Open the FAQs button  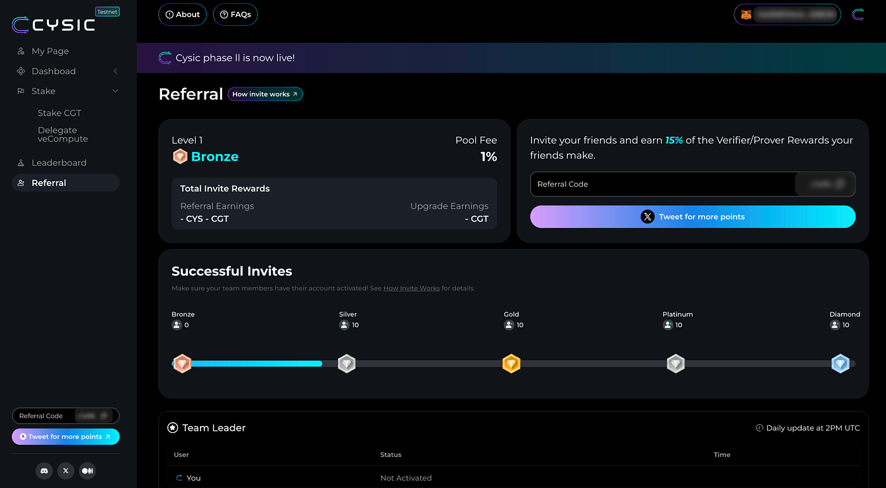(235, 15)
